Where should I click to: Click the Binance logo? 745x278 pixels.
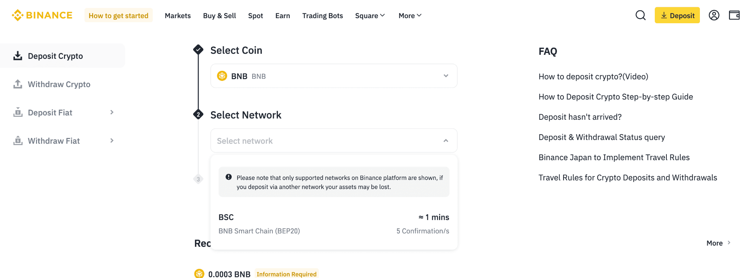click(x=42, y=15)
